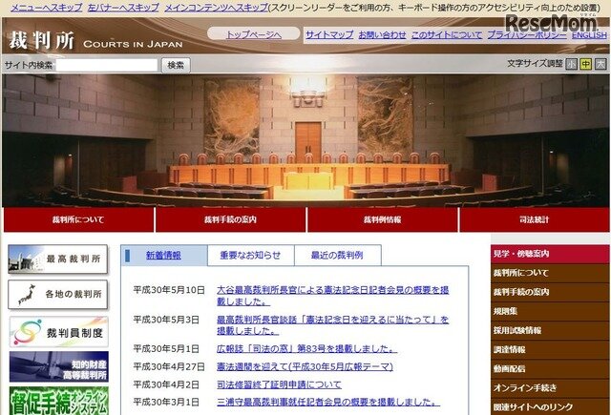Switch to the 重要なお知らせ tab
This screenshot has height=415, width=611.
coord(250,256)
